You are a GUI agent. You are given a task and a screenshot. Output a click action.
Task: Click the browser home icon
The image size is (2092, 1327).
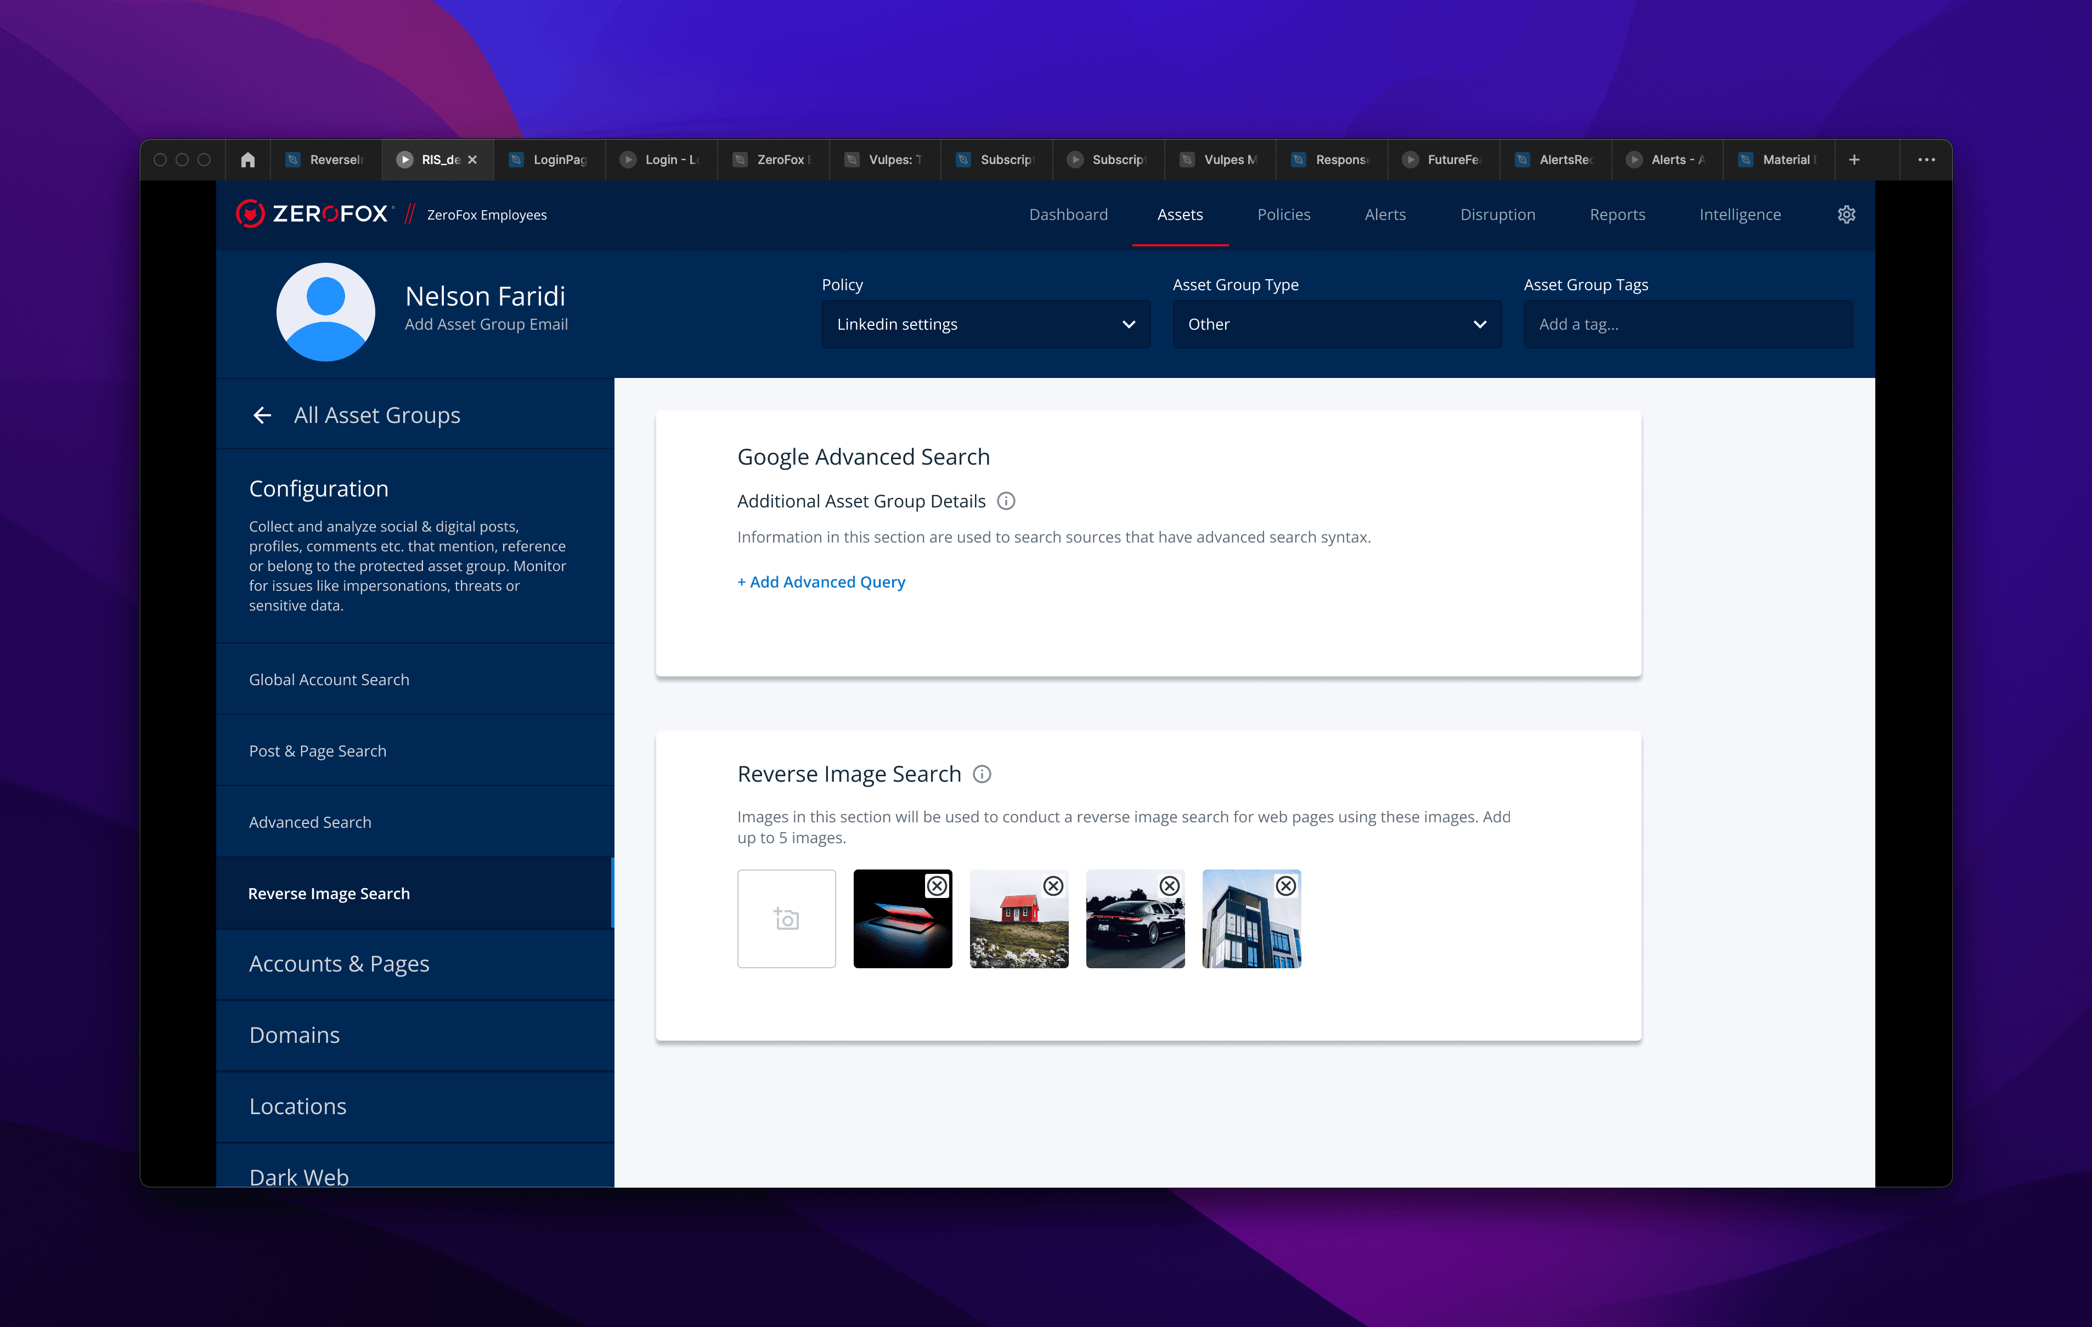tap(247, 160)
